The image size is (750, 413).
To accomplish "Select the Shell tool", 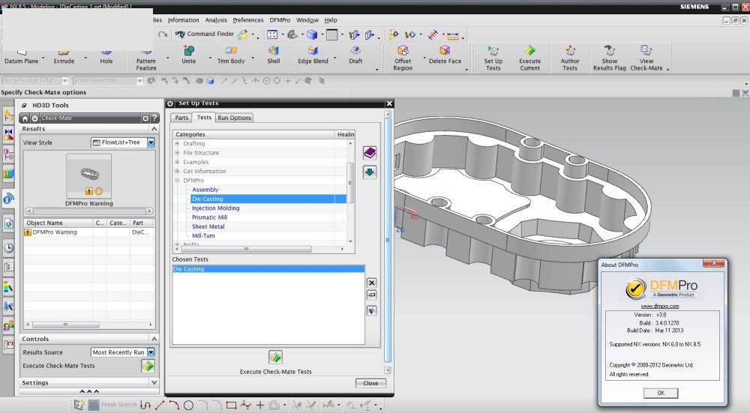I will tap(273, 55).
